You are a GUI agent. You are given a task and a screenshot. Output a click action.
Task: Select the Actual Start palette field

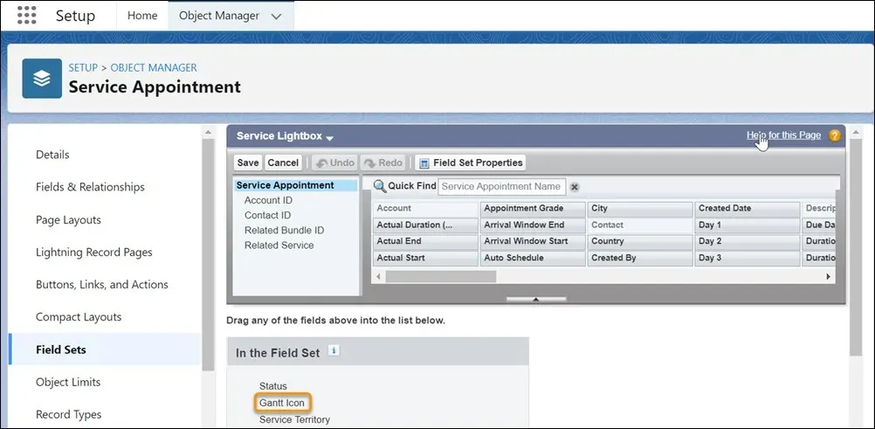[x=425, y=258]
